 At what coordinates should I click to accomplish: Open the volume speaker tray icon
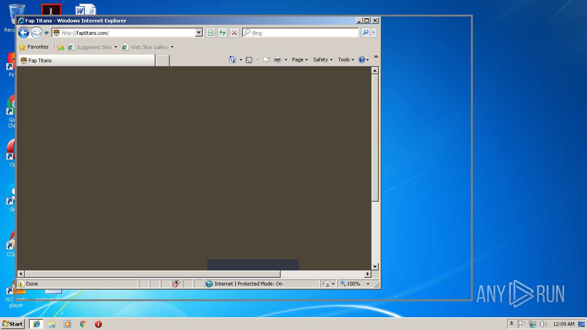(x=543, y=324)
